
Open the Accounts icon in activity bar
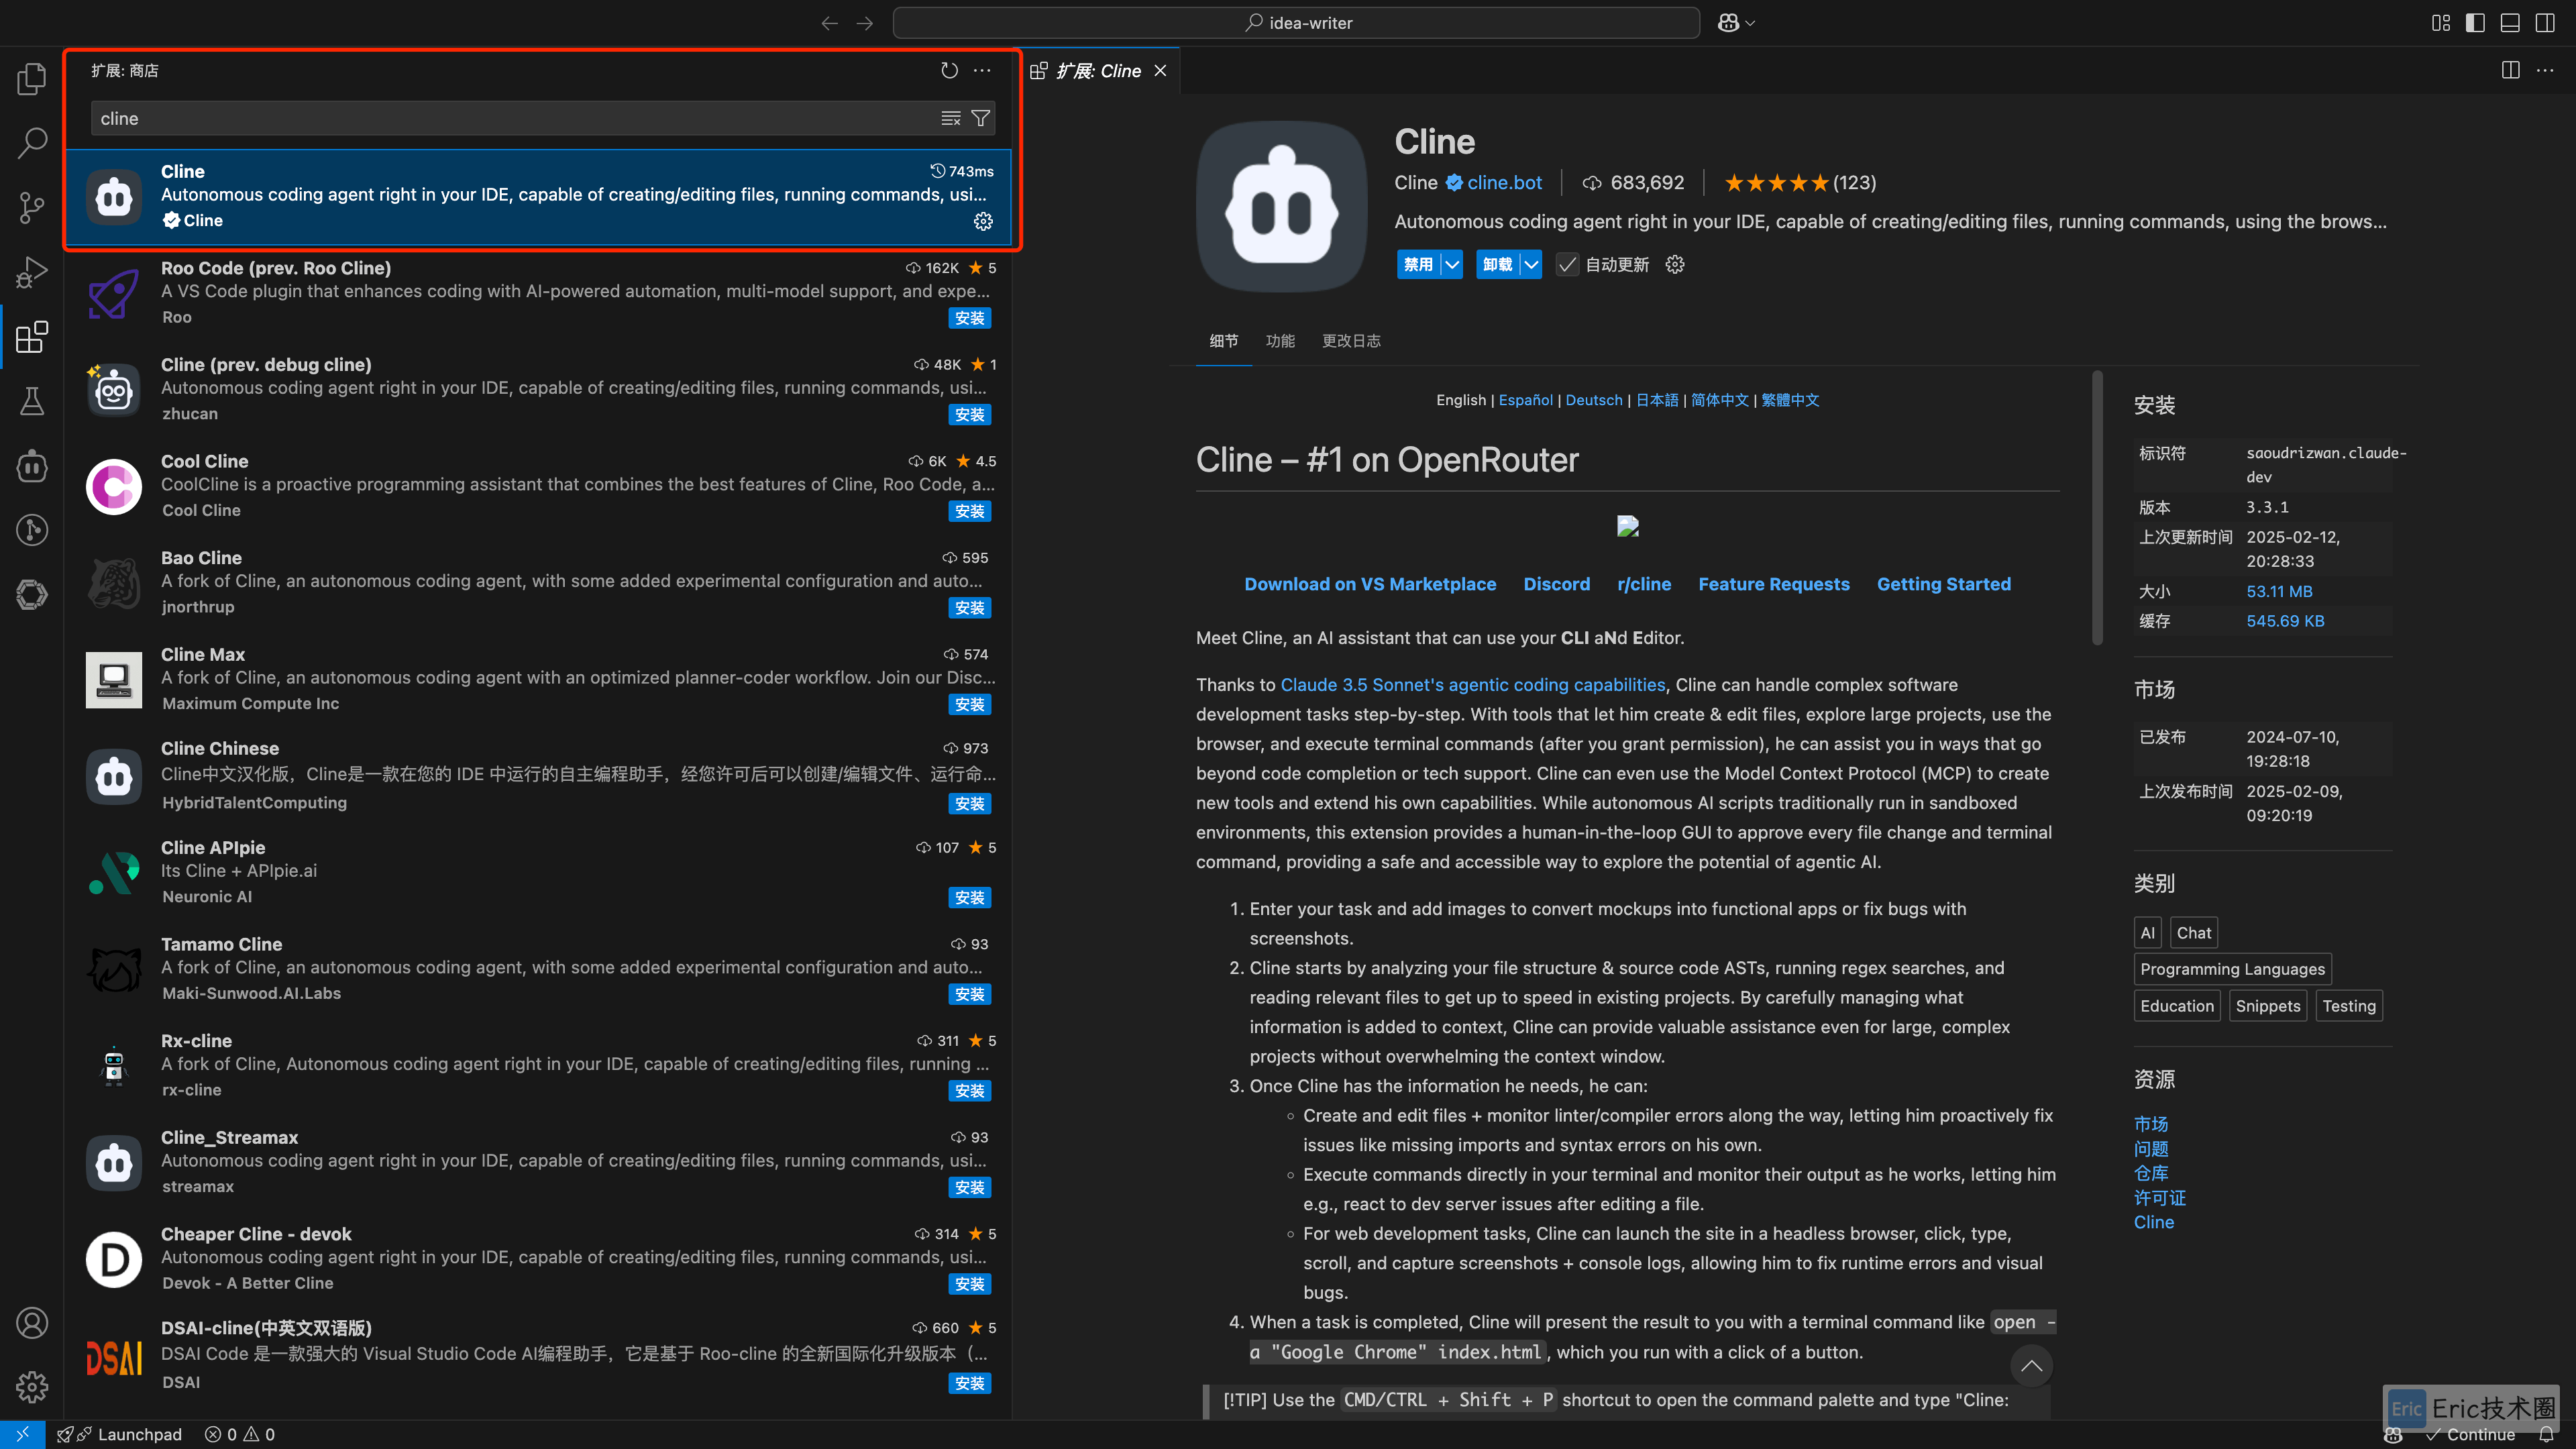(32, 1323)
